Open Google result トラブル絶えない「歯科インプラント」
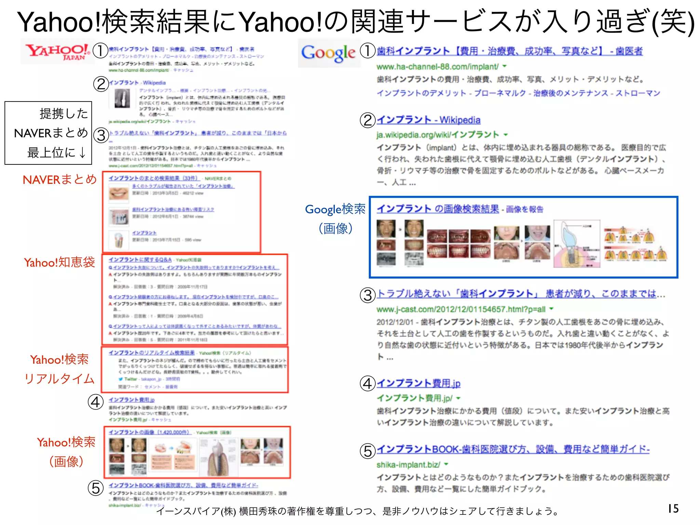 (521, 294)
